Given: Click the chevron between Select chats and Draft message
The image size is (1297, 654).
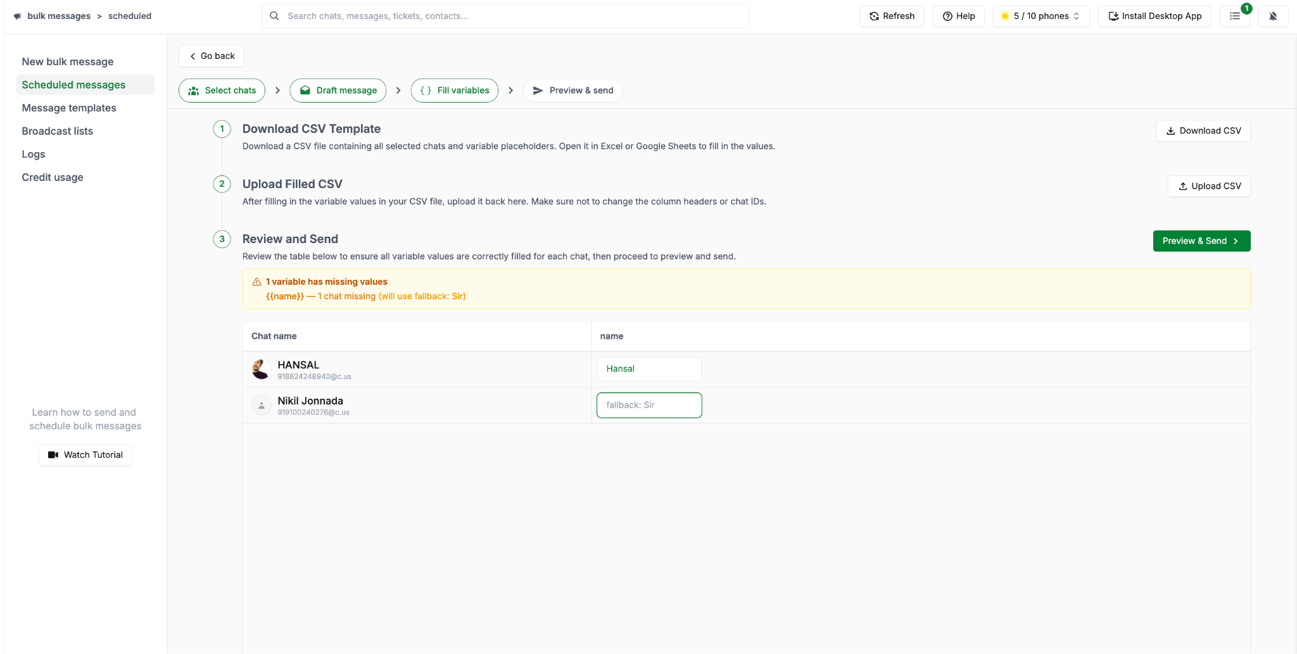Looking at the screenshot, I should [277, 91].
